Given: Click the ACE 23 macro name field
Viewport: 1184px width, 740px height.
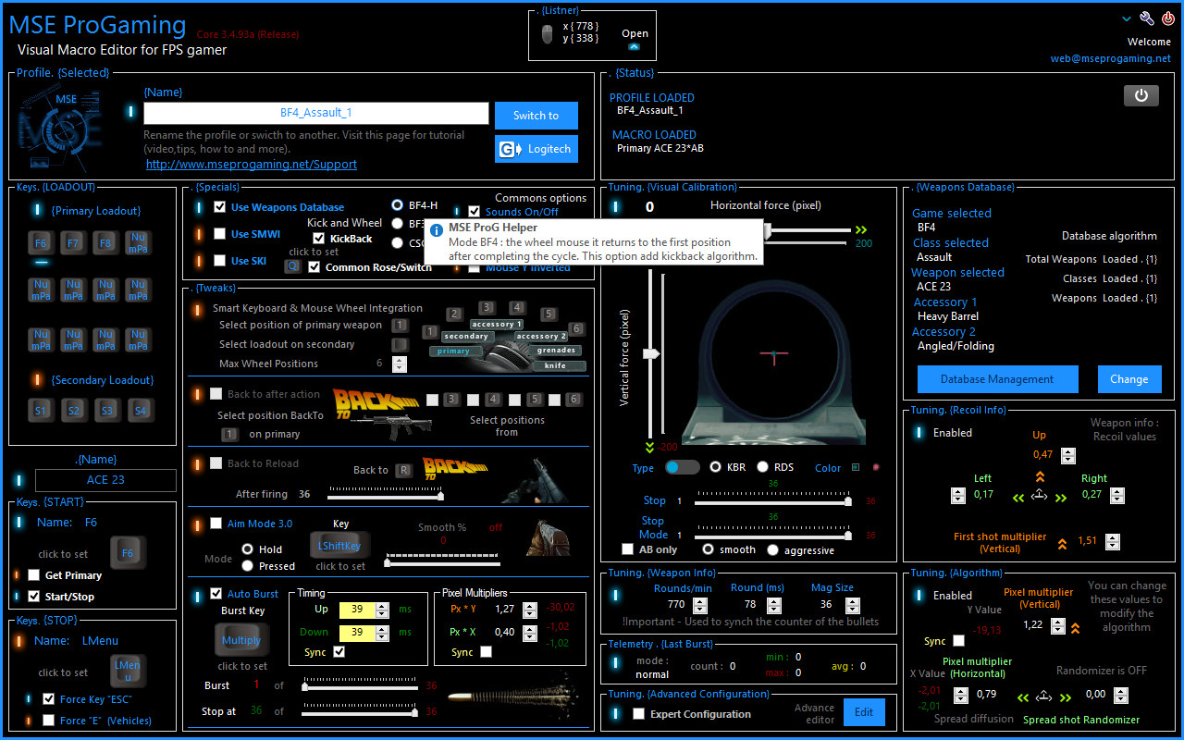Looking at the screenshot, I should click(x=105, y=480).
